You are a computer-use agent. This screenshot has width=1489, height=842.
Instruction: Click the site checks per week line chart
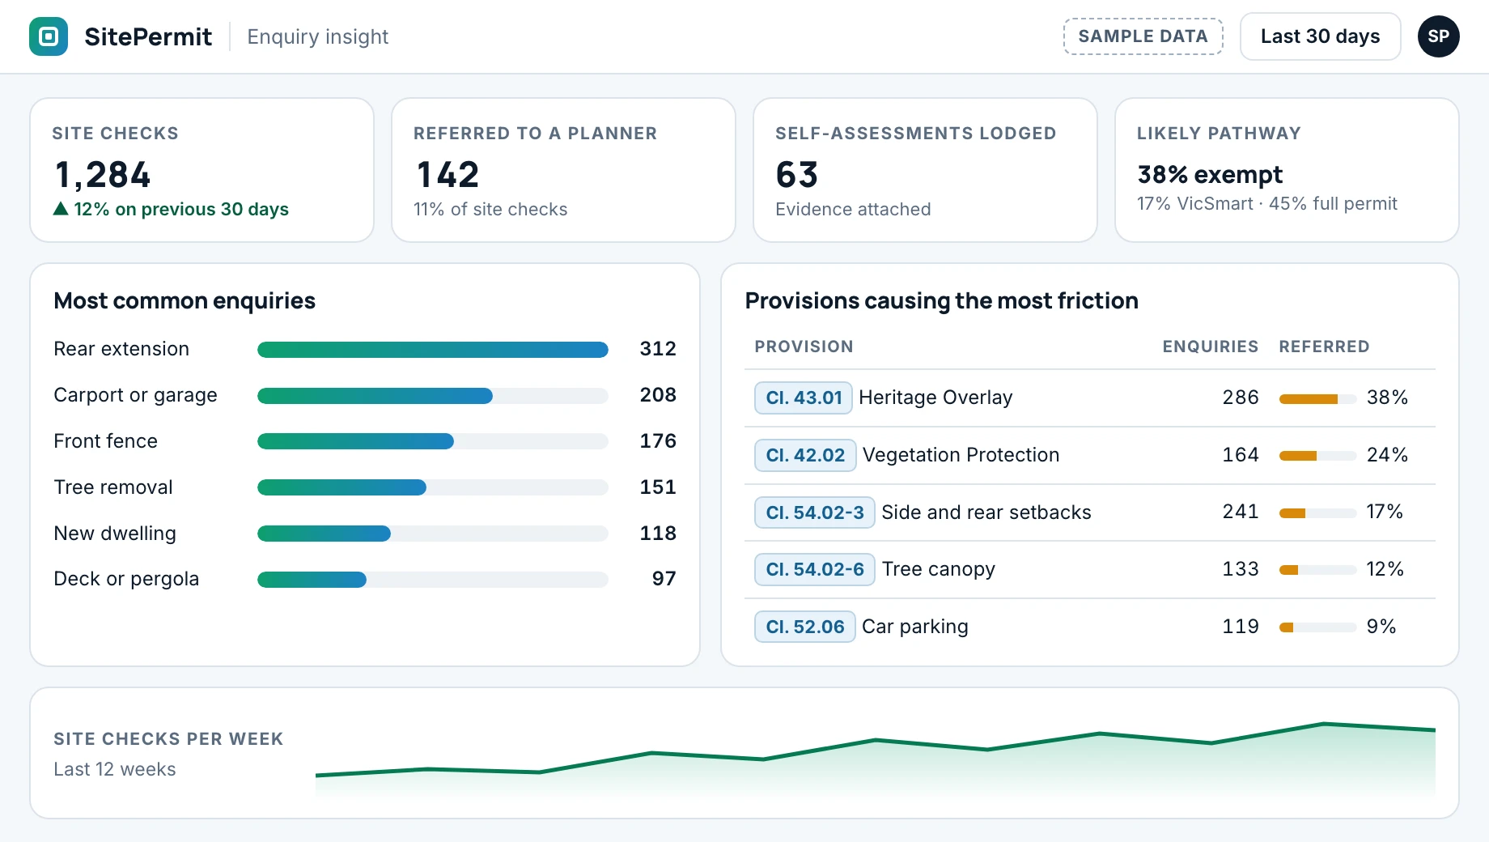pos(875,759)
